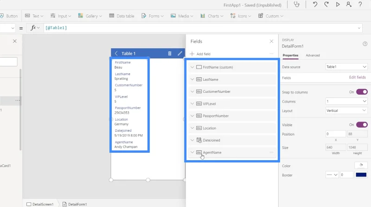Expand the CustomerNumber field
371x207 pixels.
[x=192, y=91]
